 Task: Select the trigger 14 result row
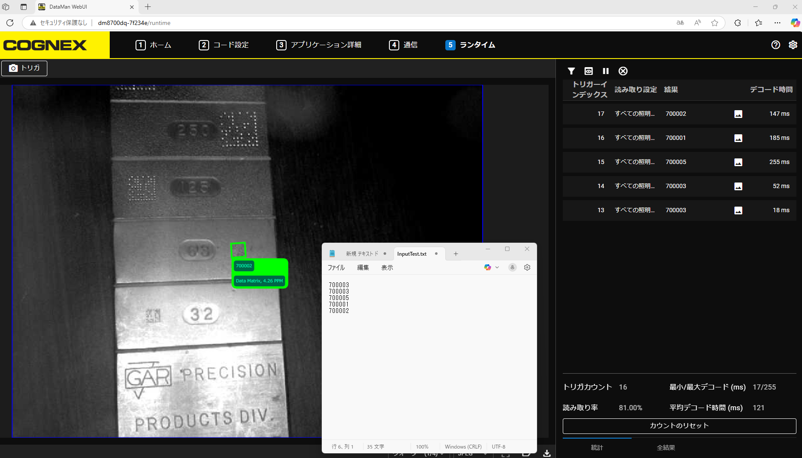(679, 186)
